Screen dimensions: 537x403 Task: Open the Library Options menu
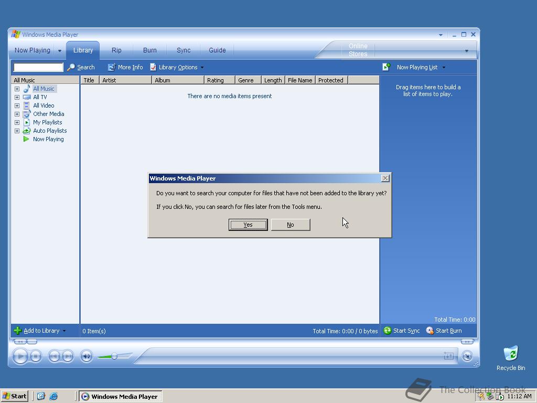pyautogui.click(x=177, y=67)
